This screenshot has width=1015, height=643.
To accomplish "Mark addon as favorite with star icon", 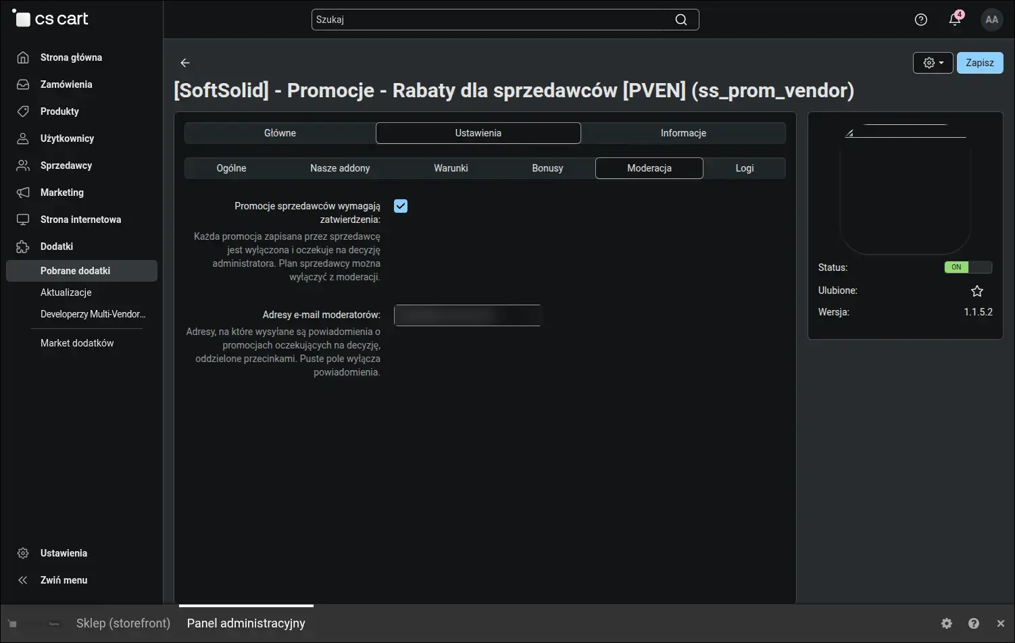I will coord(977,291).
